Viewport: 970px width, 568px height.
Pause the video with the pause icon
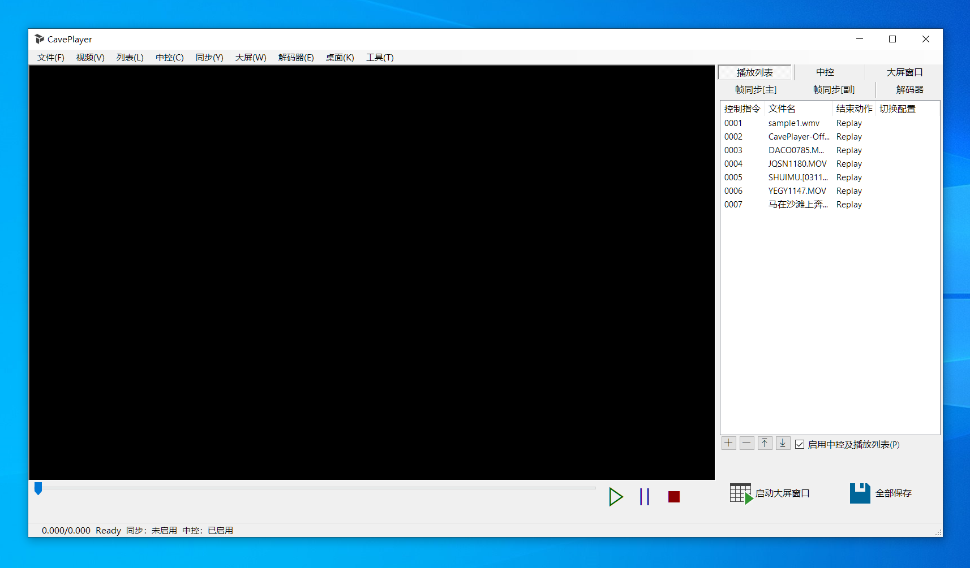pyautogui.click(x=645, y=497)
